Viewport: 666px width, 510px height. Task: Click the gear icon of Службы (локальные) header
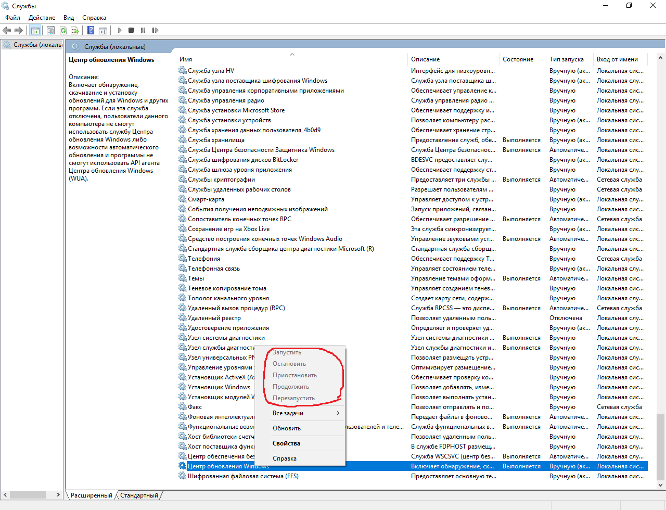(x=75, y=46)
